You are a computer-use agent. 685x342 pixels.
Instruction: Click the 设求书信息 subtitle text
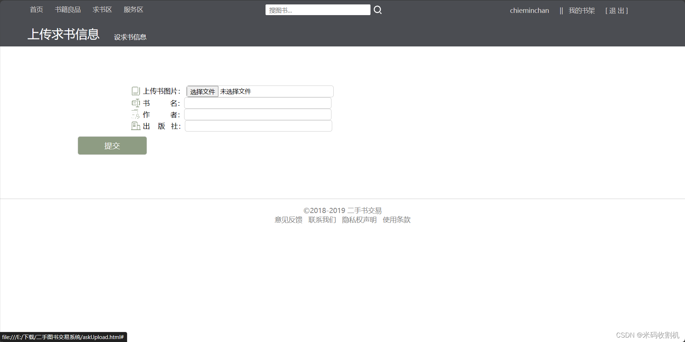pos(130,37)
